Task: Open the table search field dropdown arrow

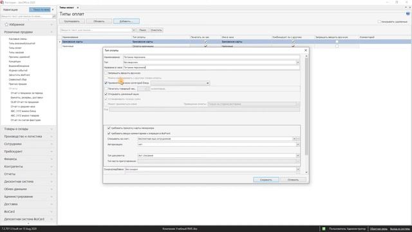Action: (x=133, y=30)
